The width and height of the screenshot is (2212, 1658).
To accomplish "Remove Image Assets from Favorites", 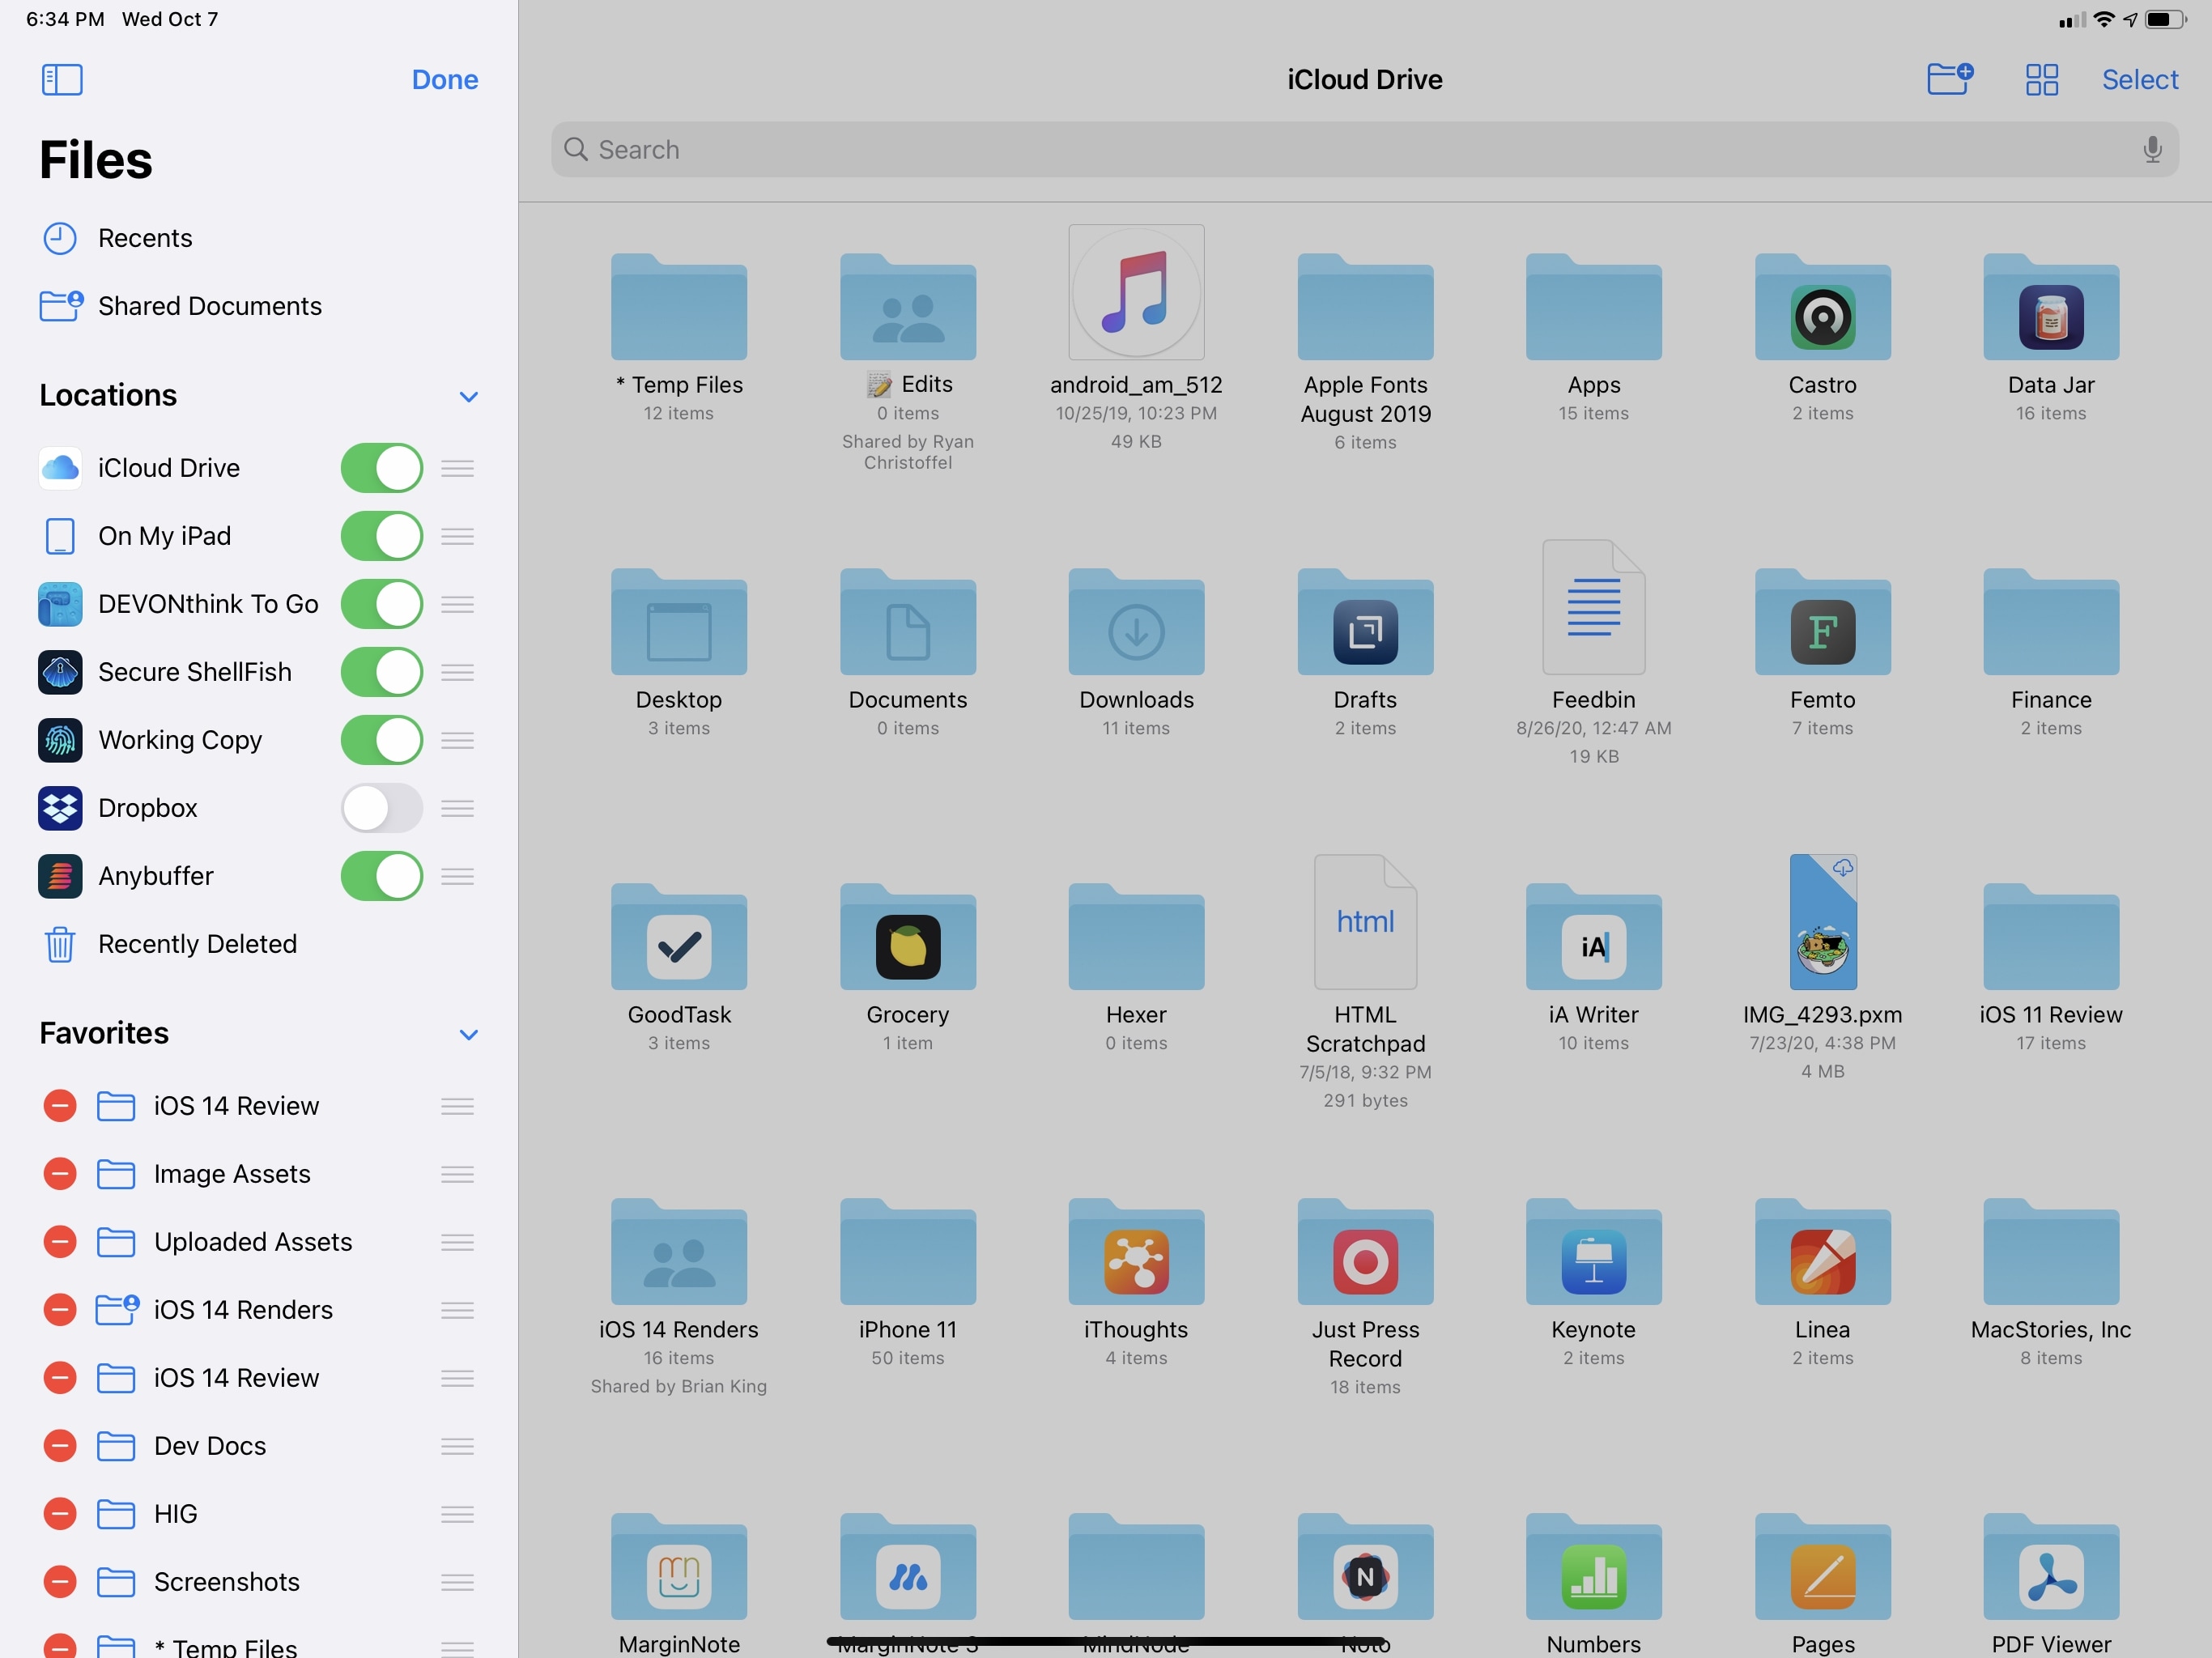I will tap(60, 1174).
